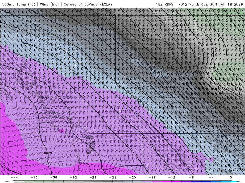Click the -20 colorbar label
This screenshot has width=245, height=183.
pyautogui.click(x=133, y=178)
